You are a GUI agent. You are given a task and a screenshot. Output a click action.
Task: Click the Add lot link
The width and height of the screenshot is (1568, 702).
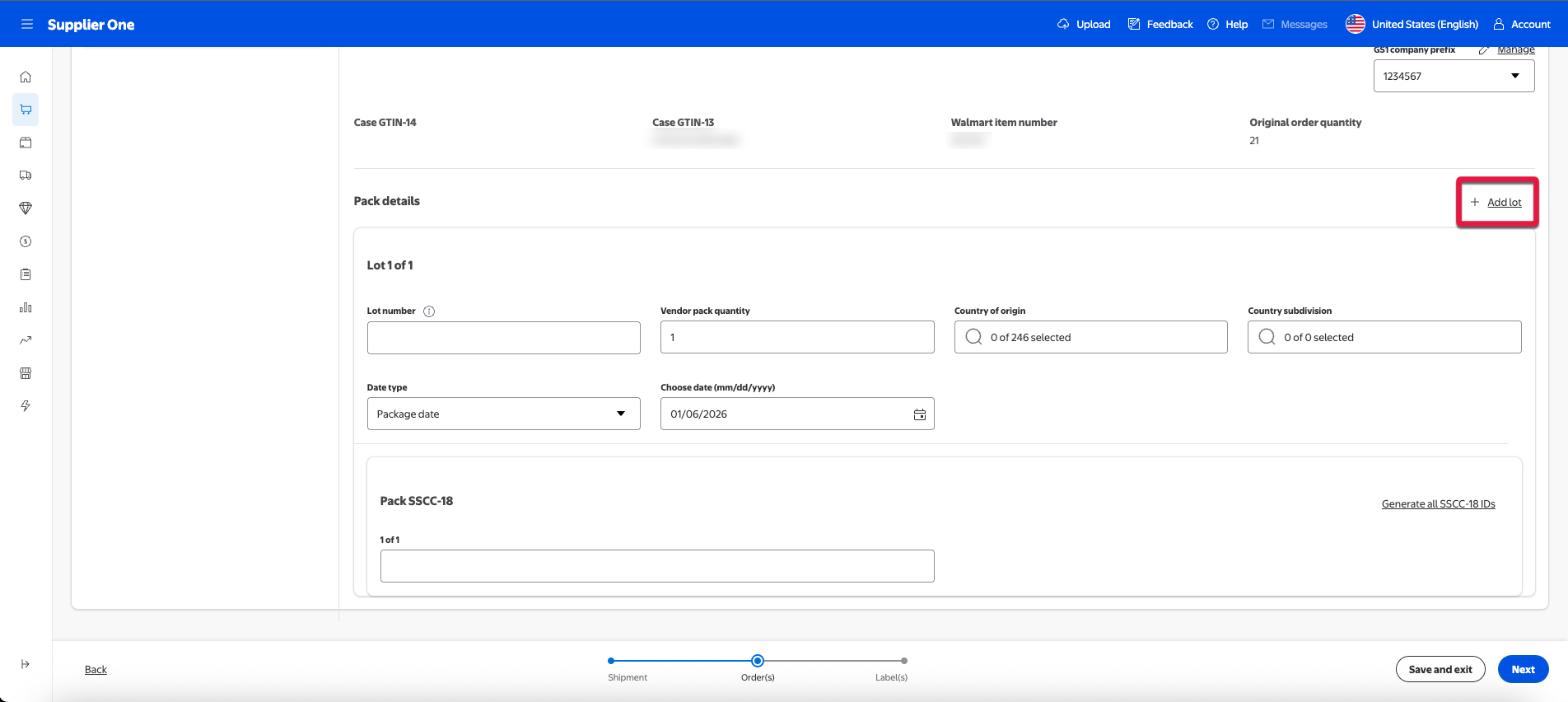click(x=1503, y=202)
